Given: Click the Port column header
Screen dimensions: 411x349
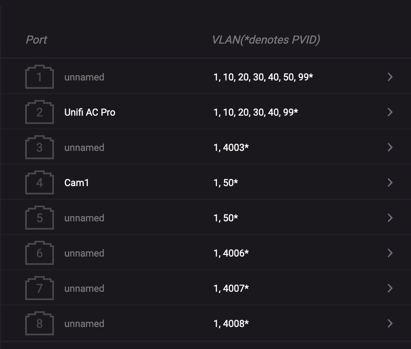Looking at the screenshot, I should (36, 40).
